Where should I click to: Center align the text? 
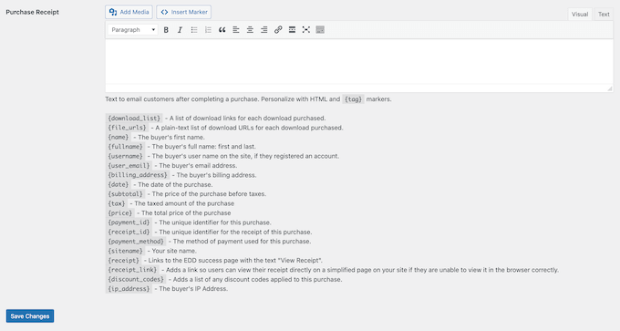click(250, 30)
